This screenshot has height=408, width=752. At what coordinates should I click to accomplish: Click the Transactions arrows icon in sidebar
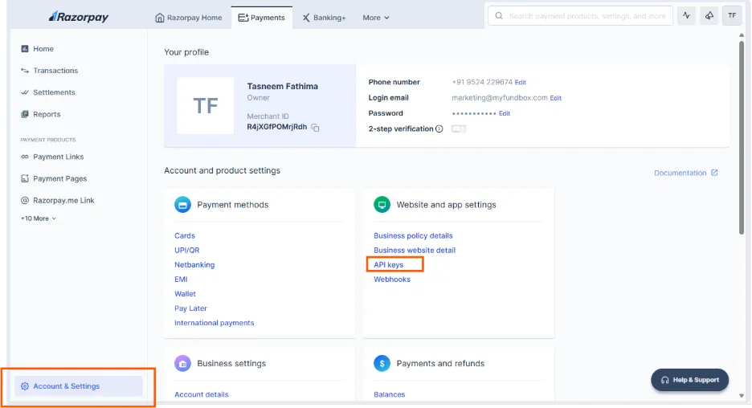(x=25, y=71)
